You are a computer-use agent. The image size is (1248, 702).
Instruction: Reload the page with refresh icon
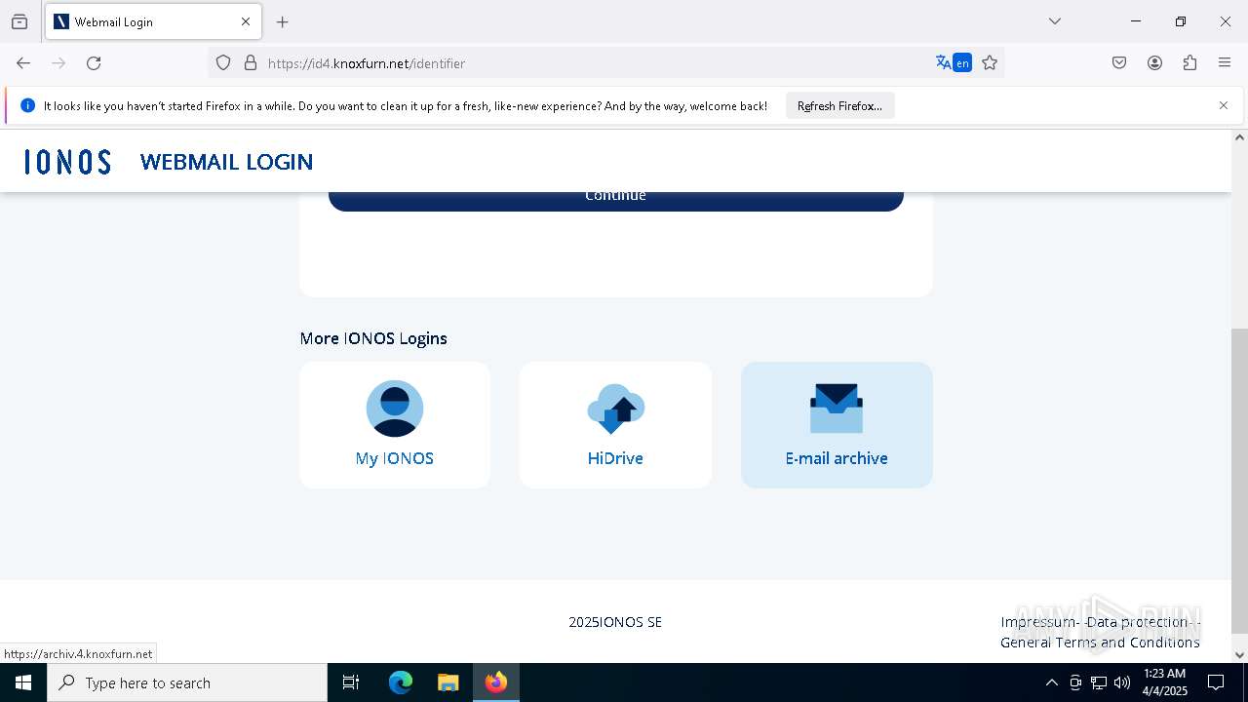(x=94, y=63)
